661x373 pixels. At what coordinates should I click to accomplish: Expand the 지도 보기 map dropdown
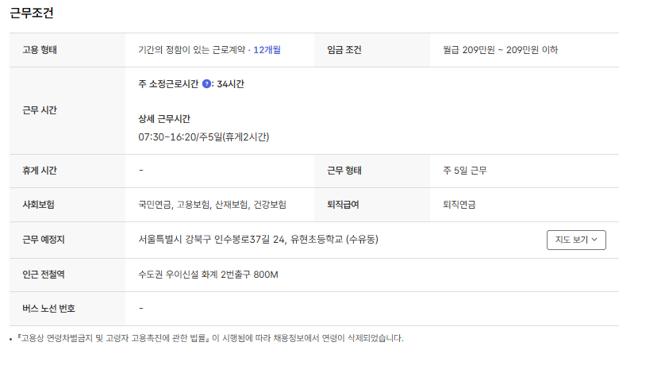click(576, 240)
